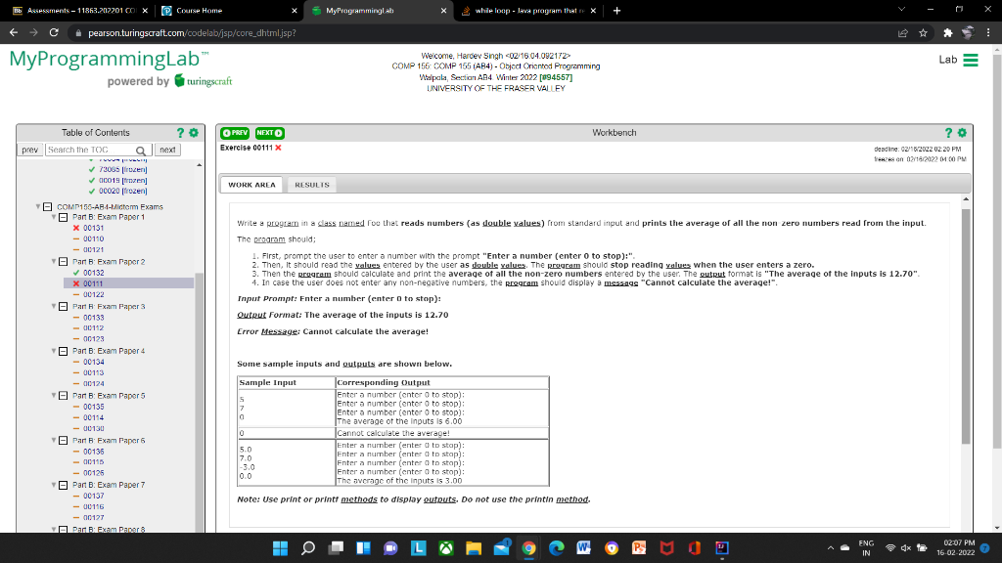Click the red X beside Exercise 00111 heading

[279, 149]
